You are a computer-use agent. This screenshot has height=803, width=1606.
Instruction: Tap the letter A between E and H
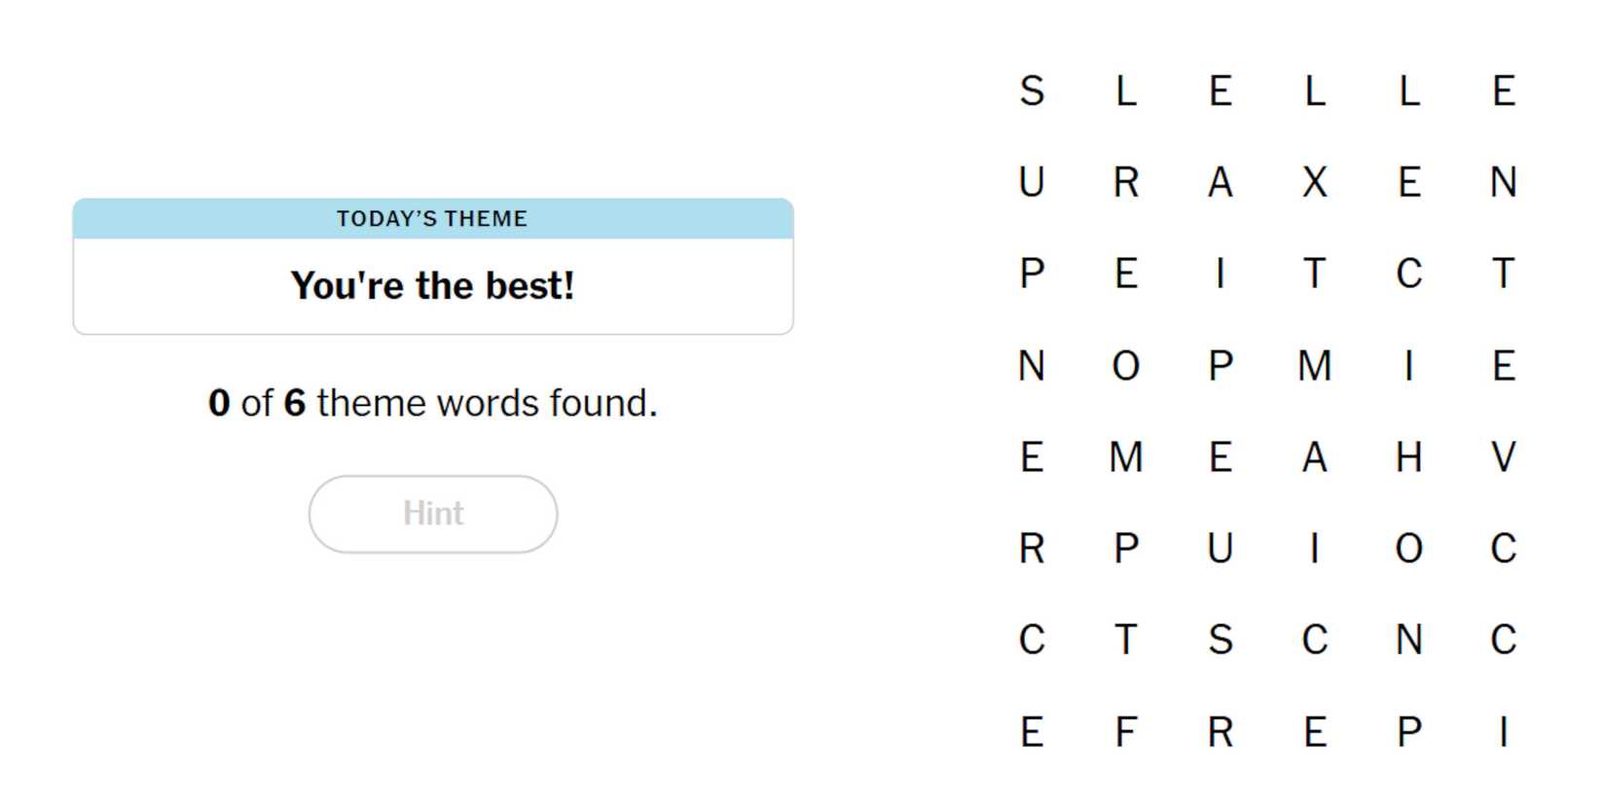click(1314, 457)
